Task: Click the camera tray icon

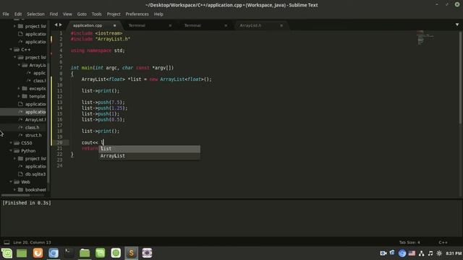Action: click(383, 253)
